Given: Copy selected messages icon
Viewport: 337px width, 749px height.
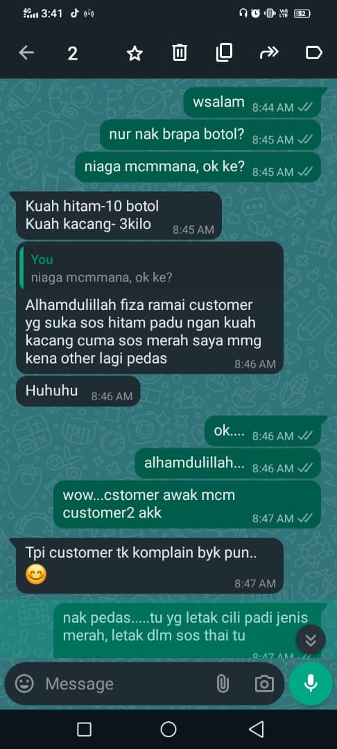Looking at the screenshot, I should [x=224, y=53].
